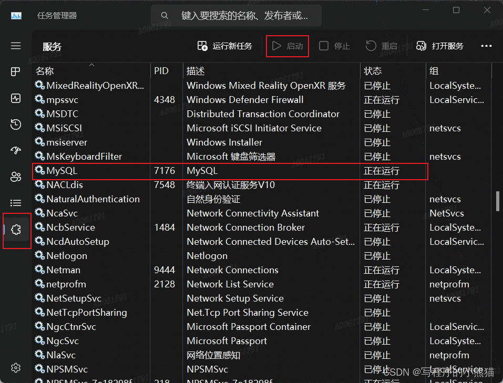Launch the Services console via 打开服务
The height and width of the screenshot is (383, 503).
(x=439, y=46)
